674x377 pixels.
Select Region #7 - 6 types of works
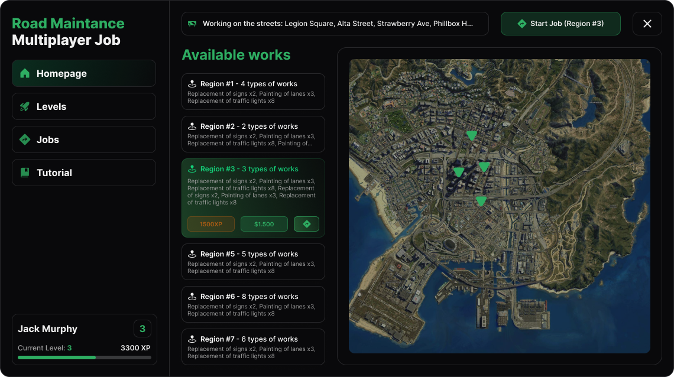point(253,346)
